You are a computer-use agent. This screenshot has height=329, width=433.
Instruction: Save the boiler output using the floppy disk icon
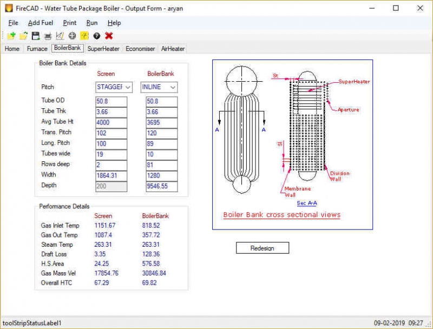coord(35,36)
